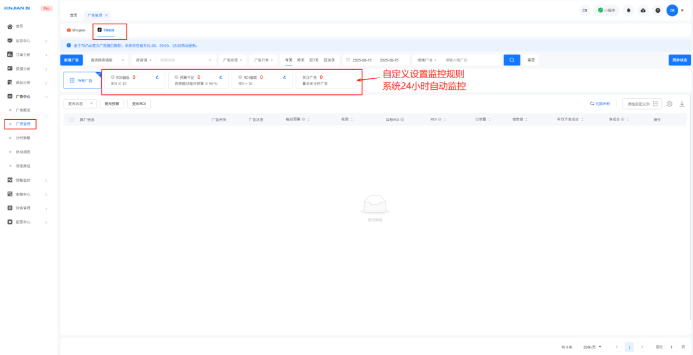Screen dimensions: 693x355
Task: Open table settings hexagon icon
Action: [x=669, y=104]
